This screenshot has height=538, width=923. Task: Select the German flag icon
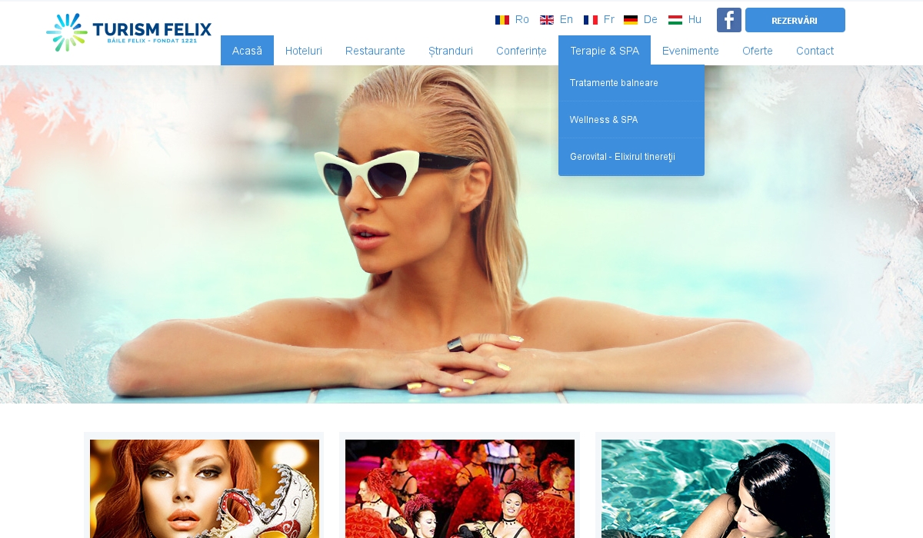(x=631, y=20)
